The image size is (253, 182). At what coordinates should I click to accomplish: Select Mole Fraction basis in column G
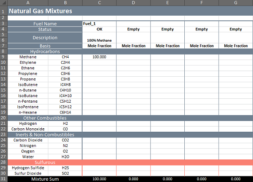236,46
